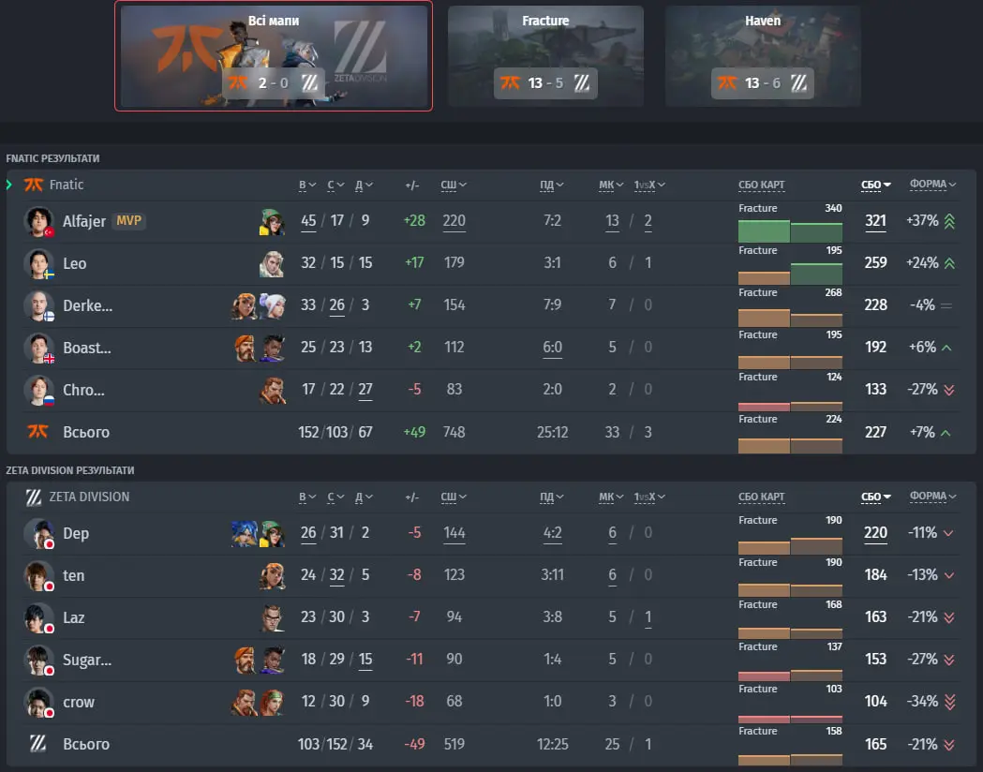Click the Fnatic logo in Fracture score
Image resolution: width=983 pixels, height=772 pixels.
pos(511,82)
